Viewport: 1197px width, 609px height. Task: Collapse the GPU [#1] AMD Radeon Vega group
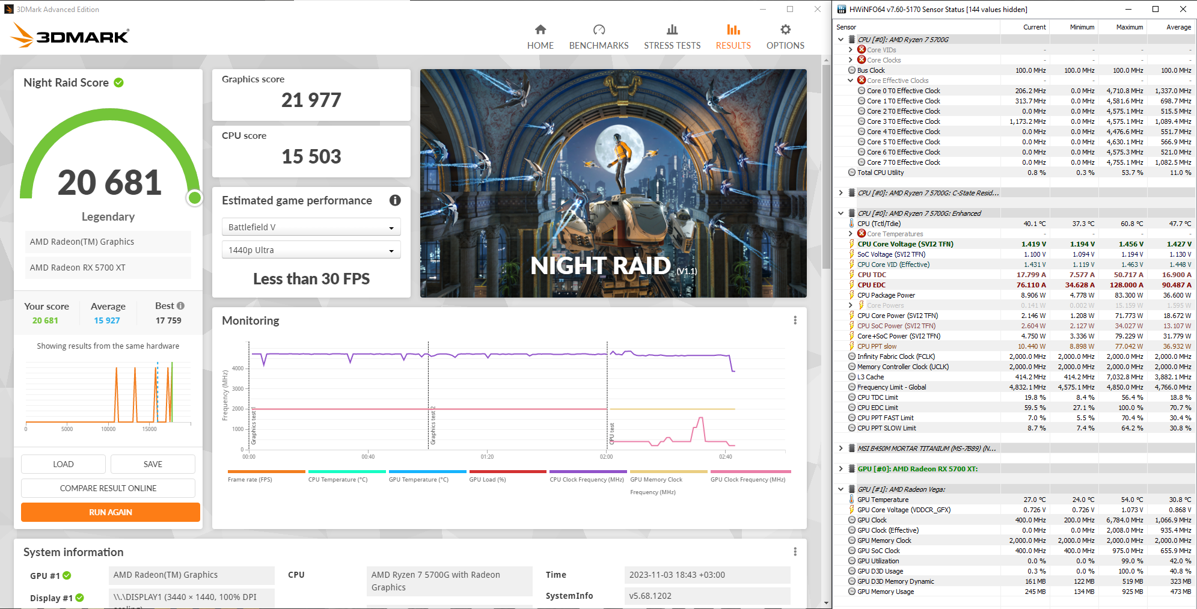click(x=840, y=489)
